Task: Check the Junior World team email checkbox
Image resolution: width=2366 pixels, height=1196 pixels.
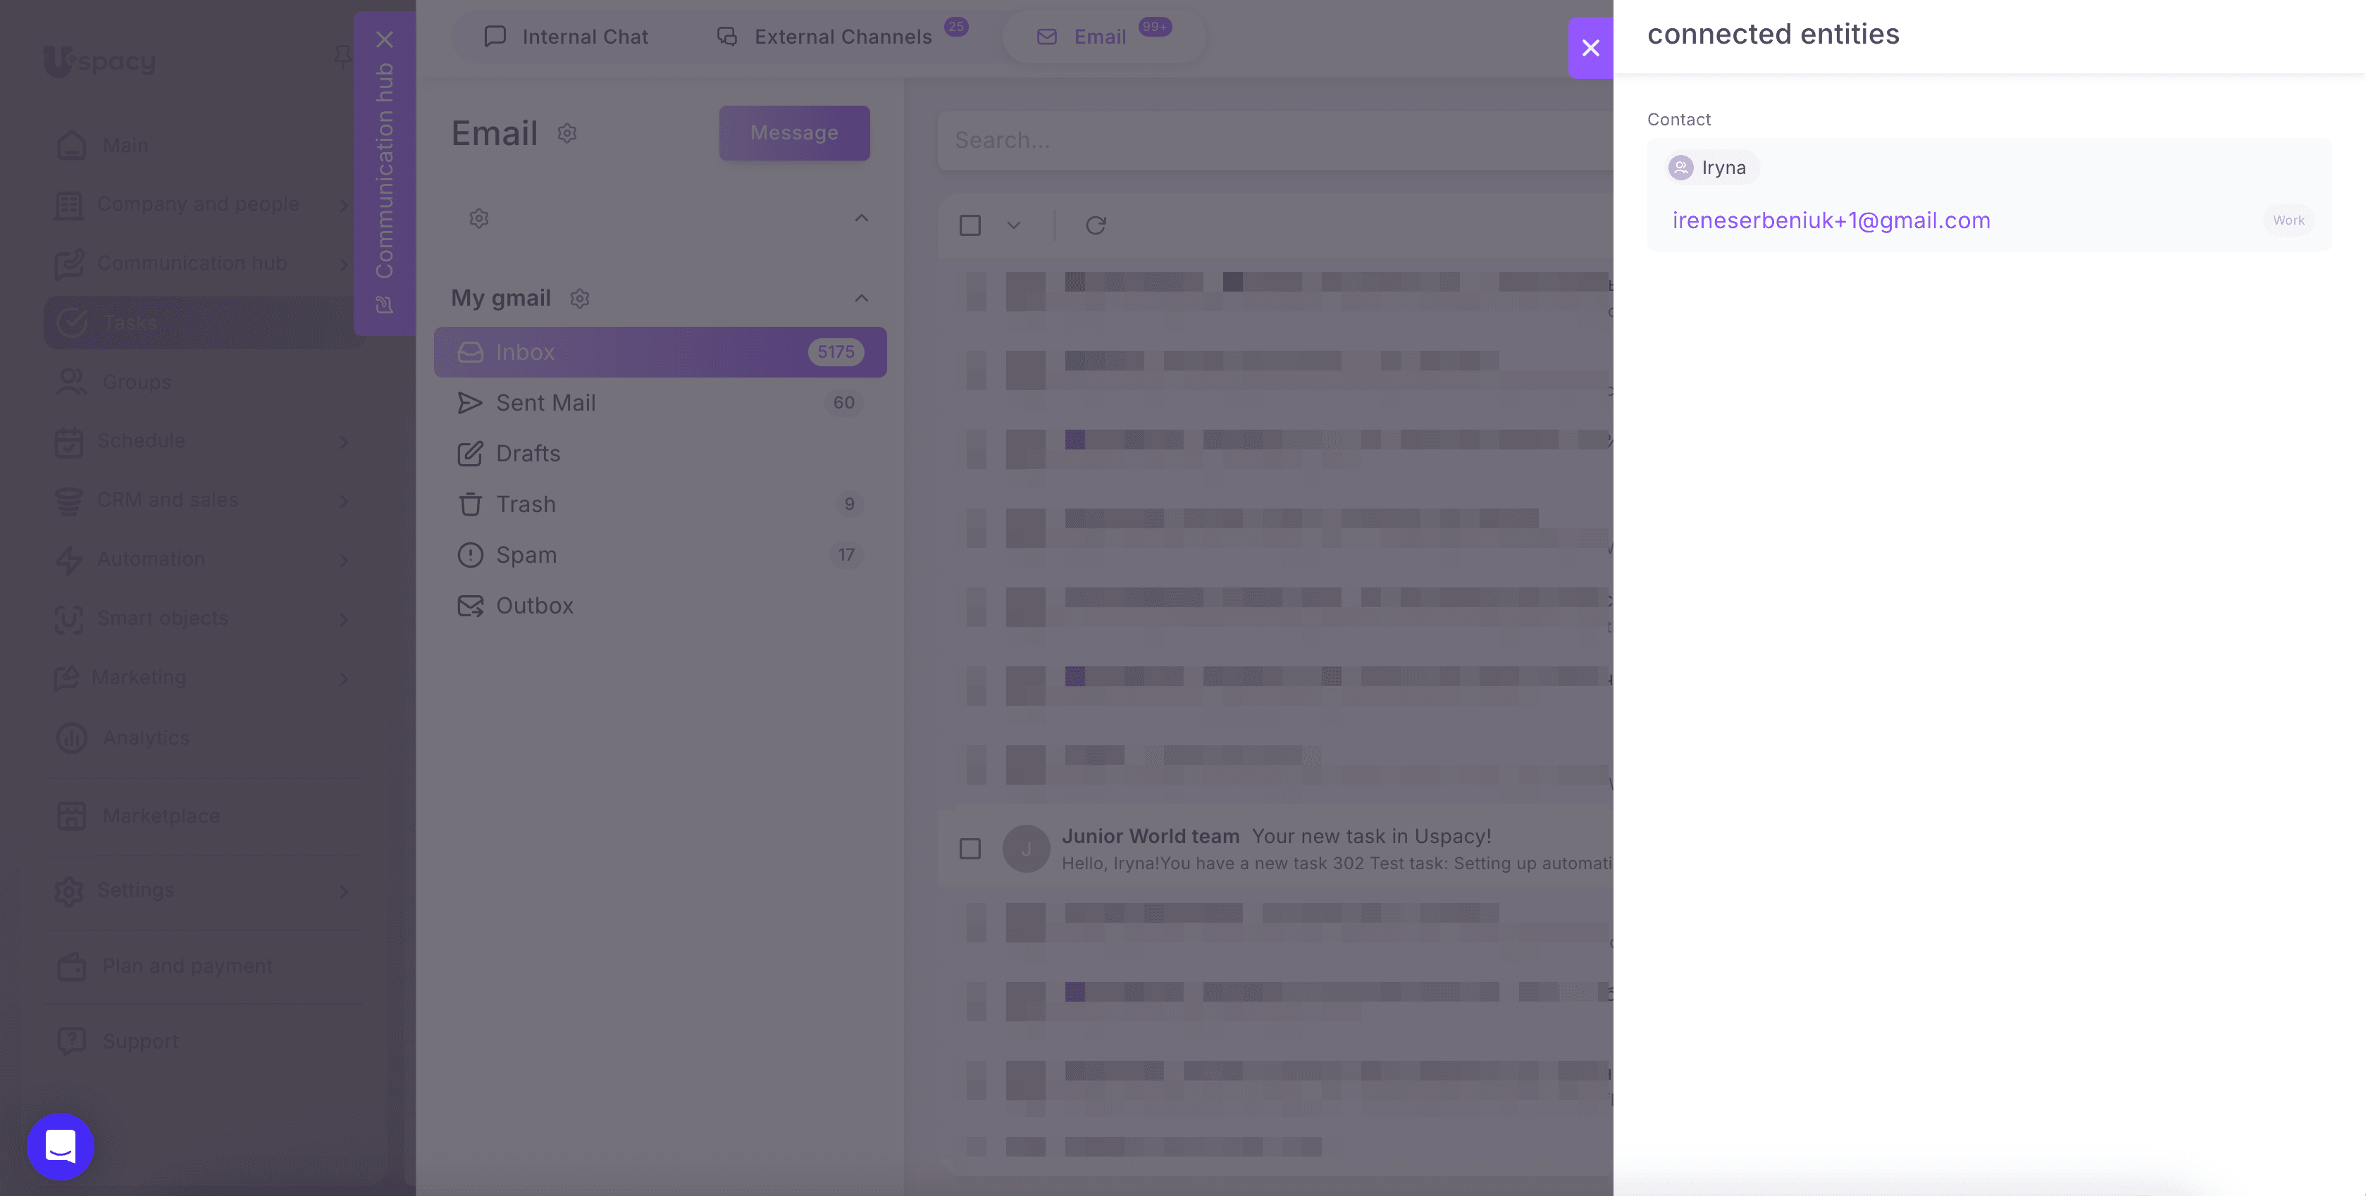Action: tap(970, 849)
